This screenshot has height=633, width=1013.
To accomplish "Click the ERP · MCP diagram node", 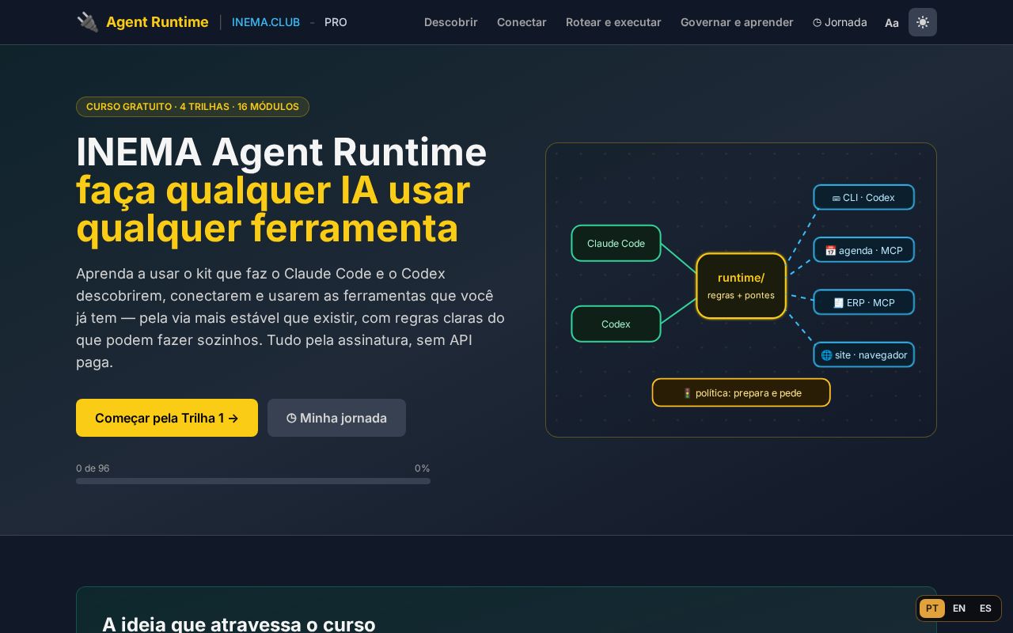I will 863,302.
